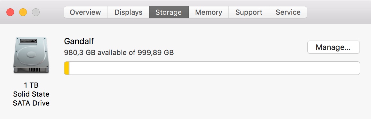Click the 1 TB capacity label
371x119 pixels.
(31, 85)
